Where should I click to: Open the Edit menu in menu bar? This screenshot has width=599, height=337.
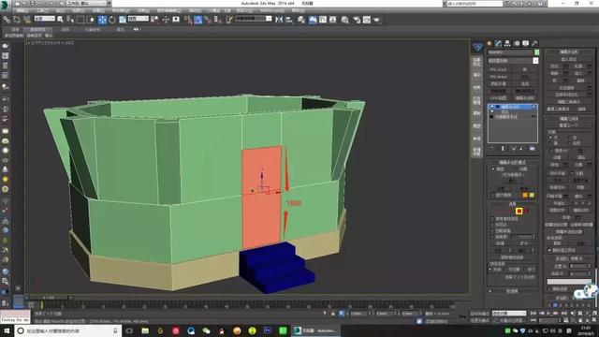(x=22, y=10)
